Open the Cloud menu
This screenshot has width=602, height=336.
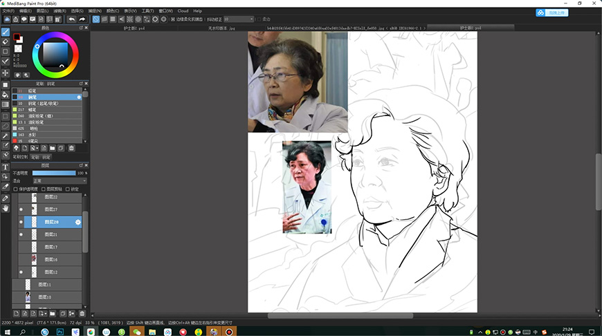[x=183, y=11]
